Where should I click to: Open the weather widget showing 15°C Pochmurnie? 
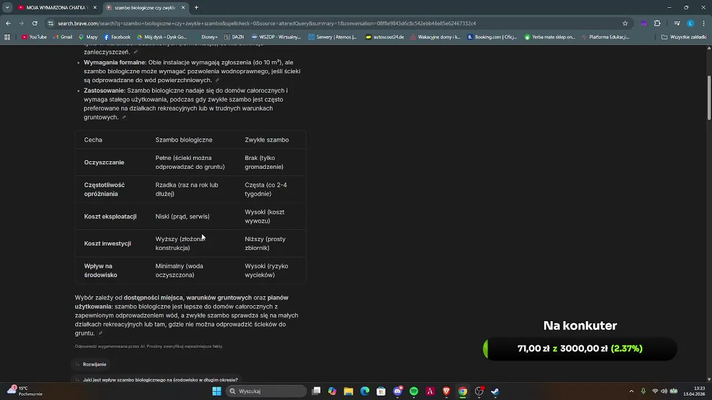coord(24,391)
